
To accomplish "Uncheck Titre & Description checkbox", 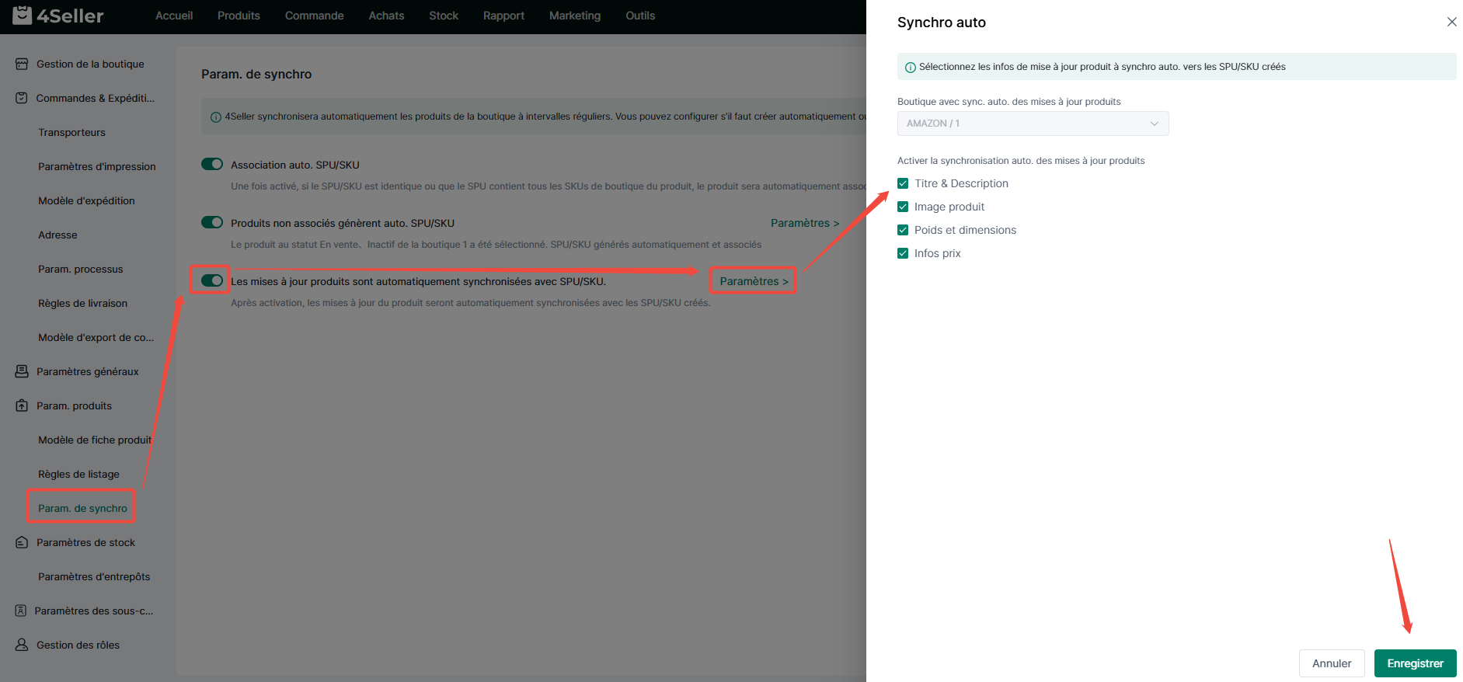I will pos(903,183).
